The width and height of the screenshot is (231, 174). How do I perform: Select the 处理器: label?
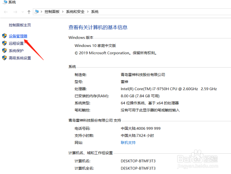point(80,89)
